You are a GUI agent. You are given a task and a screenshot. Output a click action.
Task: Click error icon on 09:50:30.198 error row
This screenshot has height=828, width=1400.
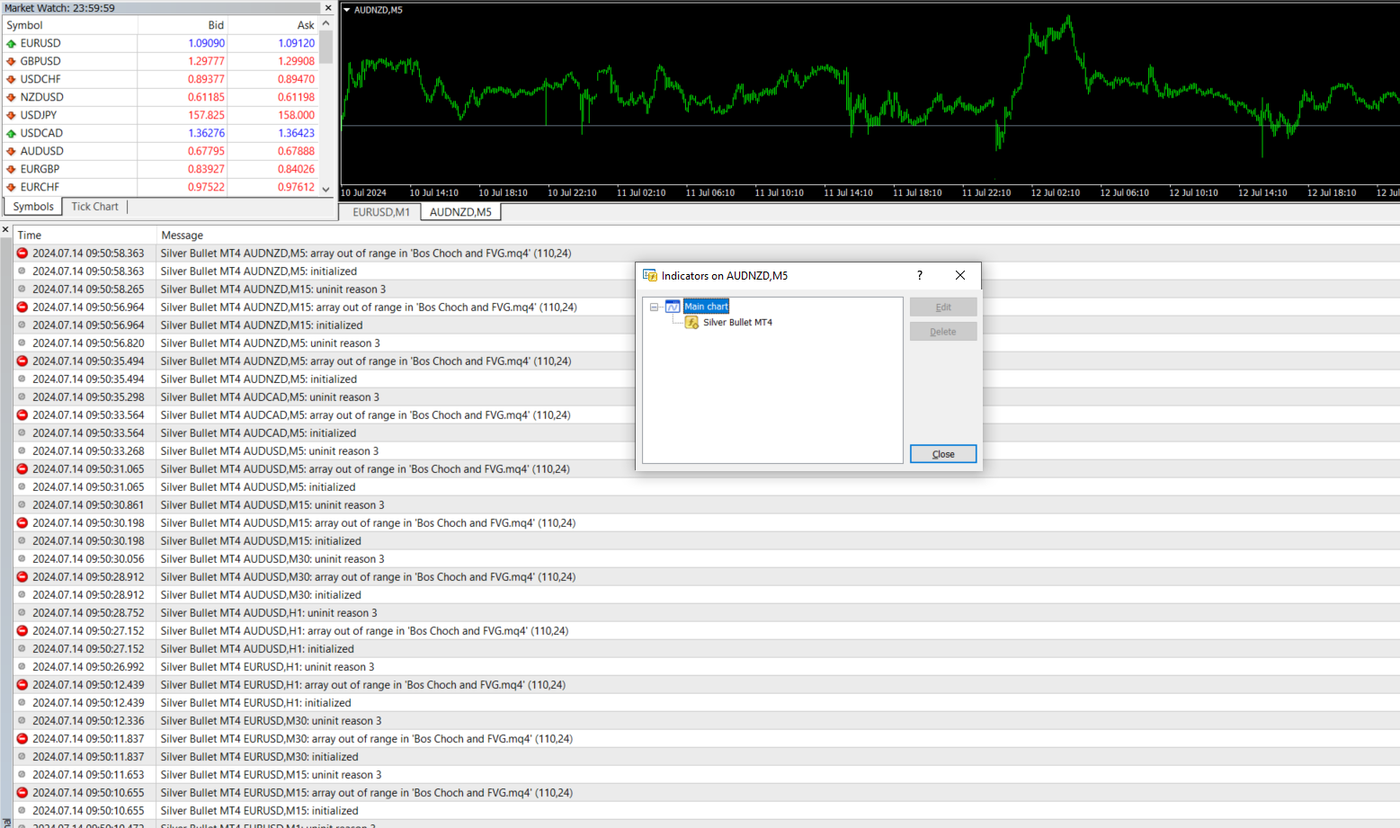coord(22,523)
